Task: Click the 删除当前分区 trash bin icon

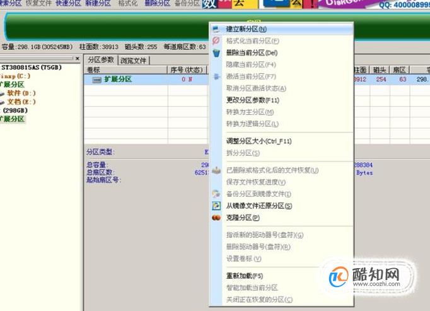Action: [x=216, y=53]
